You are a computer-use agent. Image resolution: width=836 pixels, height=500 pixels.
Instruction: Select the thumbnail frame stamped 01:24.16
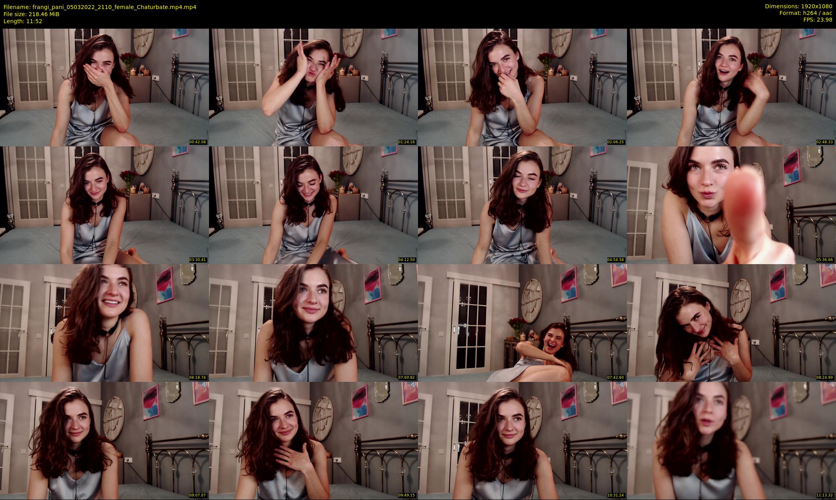[x=313, y=87]
